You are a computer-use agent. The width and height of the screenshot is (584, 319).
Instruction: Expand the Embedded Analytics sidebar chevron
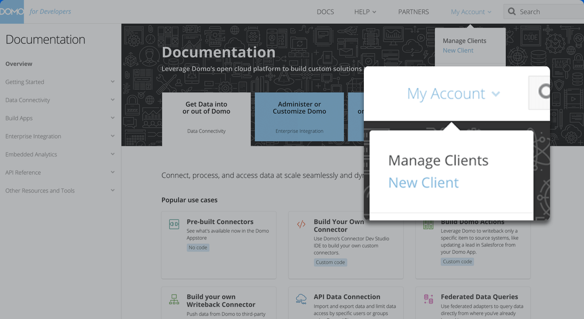pyautogui.click(x=113, y=154)
